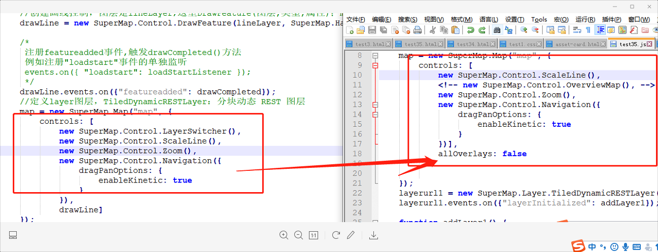Zoom in using image viewer magnifier plus
The width and height of the screenshot is (658, 252).
pos(284,235)
